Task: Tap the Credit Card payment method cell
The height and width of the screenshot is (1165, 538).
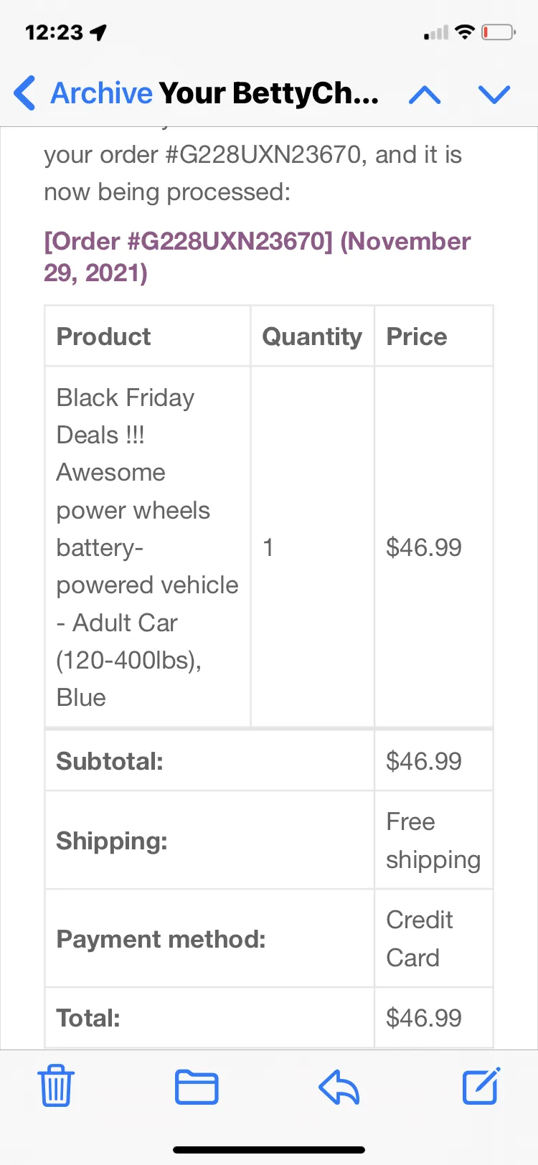Action: point(433,938)
